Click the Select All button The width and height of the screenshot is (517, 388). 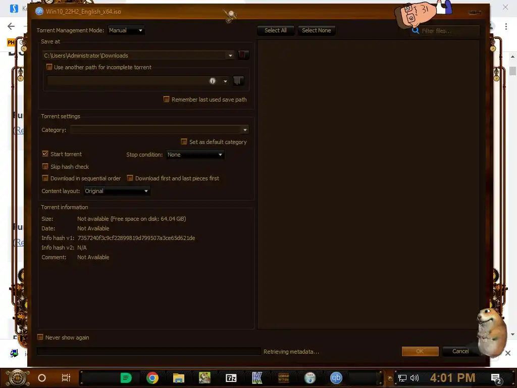[x=275, y=30]
